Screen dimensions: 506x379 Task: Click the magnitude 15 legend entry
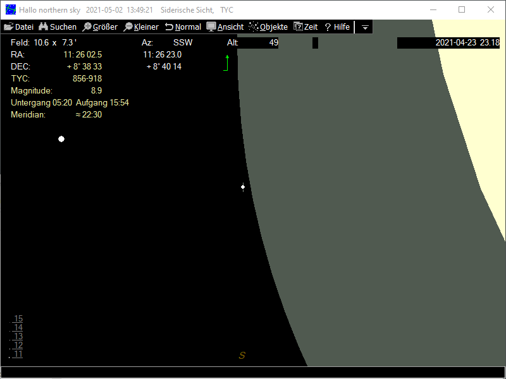[x=18, y=318]
